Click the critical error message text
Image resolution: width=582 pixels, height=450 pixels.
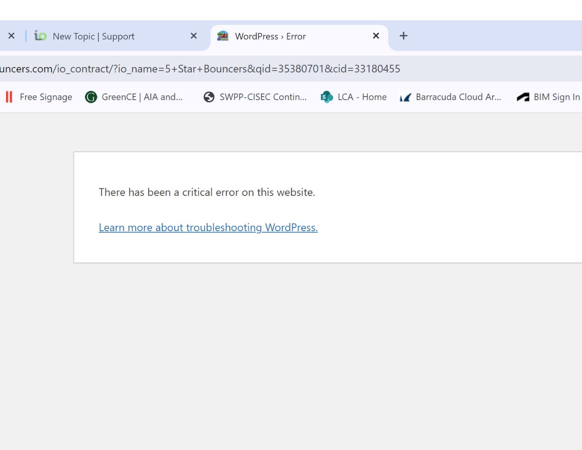(x=207, y=192)
